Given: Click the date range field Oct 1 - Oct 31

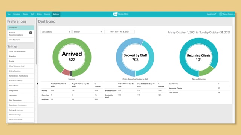Looking at the screenshot, I should point(119,32).
